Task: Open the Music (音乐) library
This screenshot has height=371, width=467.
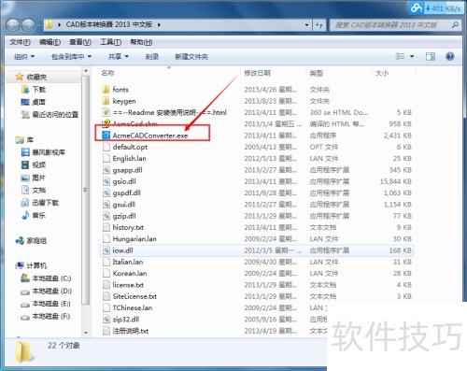Action: [x=34, y=215]
